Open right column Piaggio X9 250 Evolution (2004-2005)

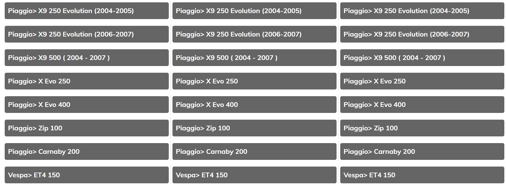[x=422, y=11]
